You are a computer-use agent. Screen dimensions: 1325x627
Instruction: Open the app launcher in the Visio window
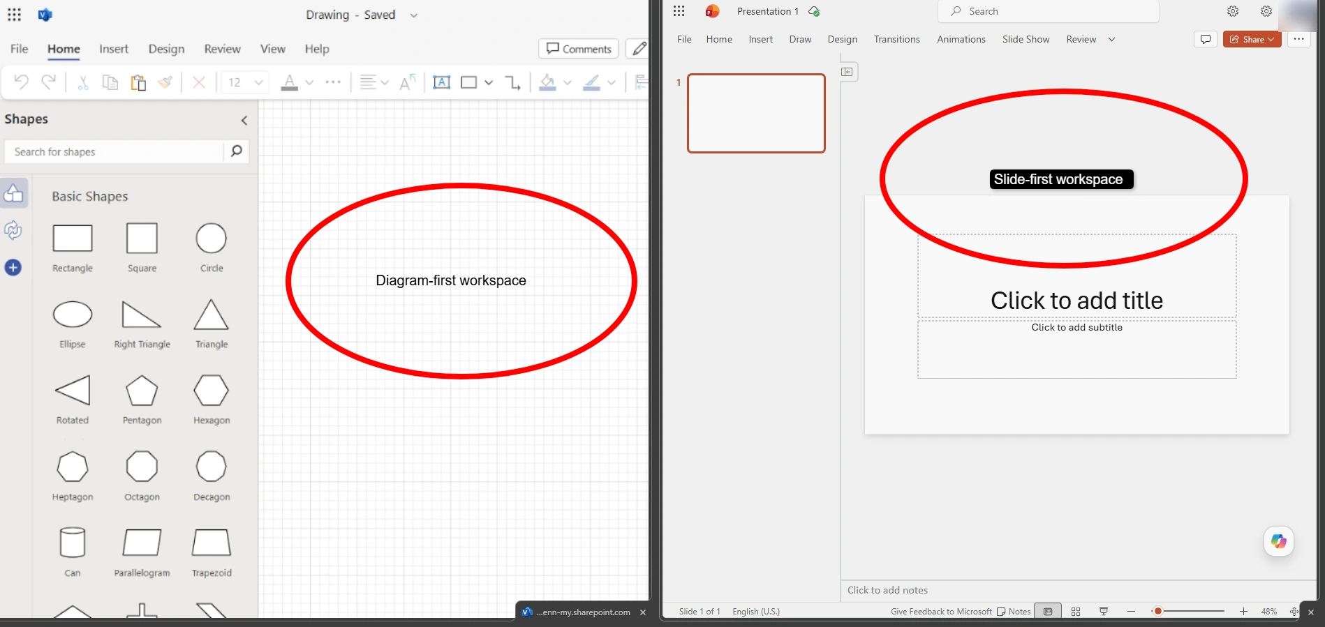14,15
